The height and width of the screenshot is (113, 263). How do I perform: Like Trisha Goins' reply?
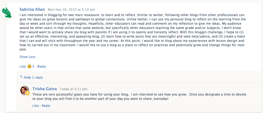(36, 106)
